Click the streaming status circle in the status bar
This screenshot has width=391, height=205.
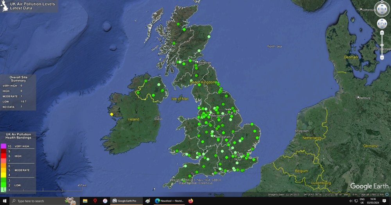[387, 194]
